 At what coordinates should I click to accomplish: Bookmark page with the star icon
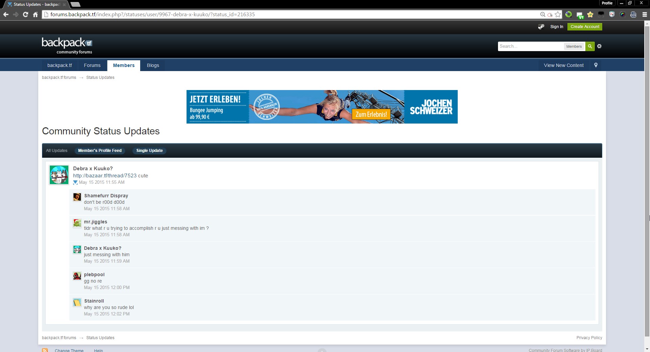click(558, 15)
